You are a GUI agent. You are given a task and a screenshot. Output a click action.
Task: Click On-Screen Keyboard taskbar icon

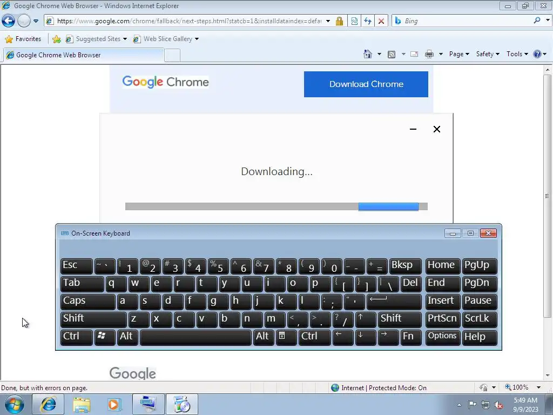(148, 404)
